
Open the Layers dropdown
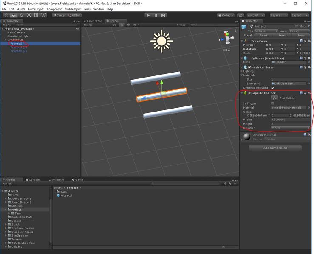click(278, 15)
